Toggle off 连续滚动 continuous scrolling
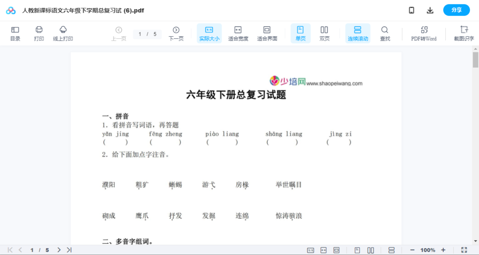The height and width of the screenshot is (255, 479). [357, 33]
